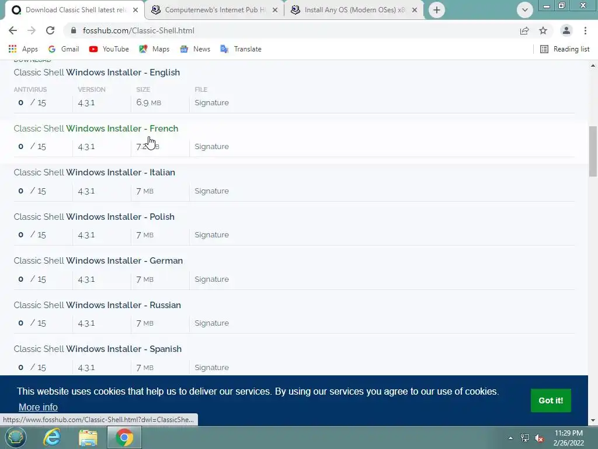Close the Computernewb's Internet Pub tab
Screen dimensions: 598x449
[275, 10]
